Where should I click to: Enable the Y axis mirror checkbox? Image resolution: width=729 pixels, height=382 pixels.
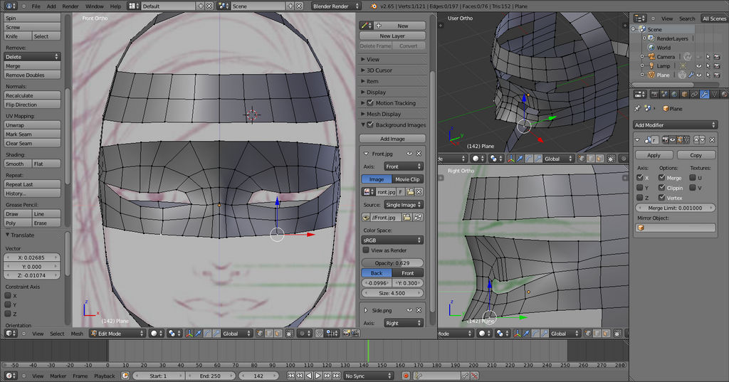tap(640, 188)
